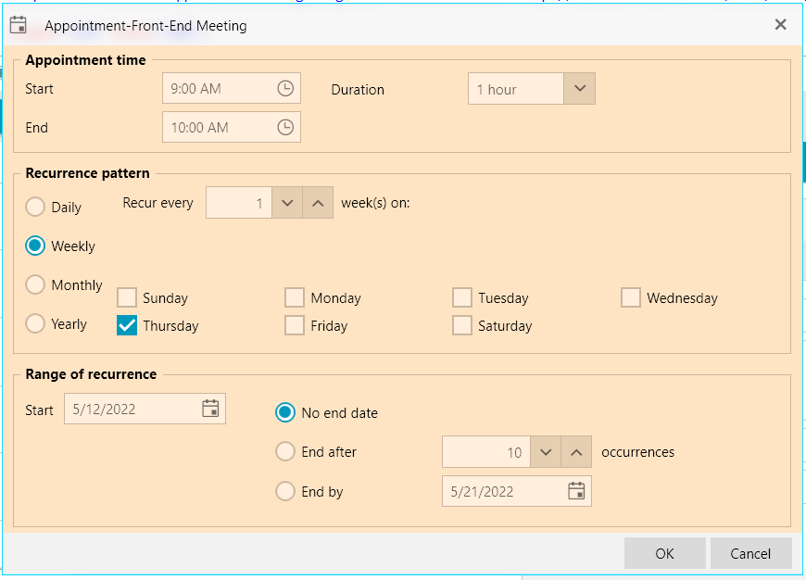Click the Start time 9:00 AM field
Image resolution: width=806 pixels, height=580 pixels.
click(218, 89)
